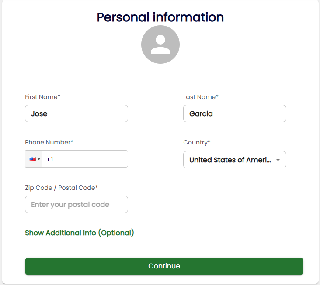Screen dimensions: 320x285
Task: Focus the phone number input after +1
Action: pyautogui.click(x=87, y=159)
